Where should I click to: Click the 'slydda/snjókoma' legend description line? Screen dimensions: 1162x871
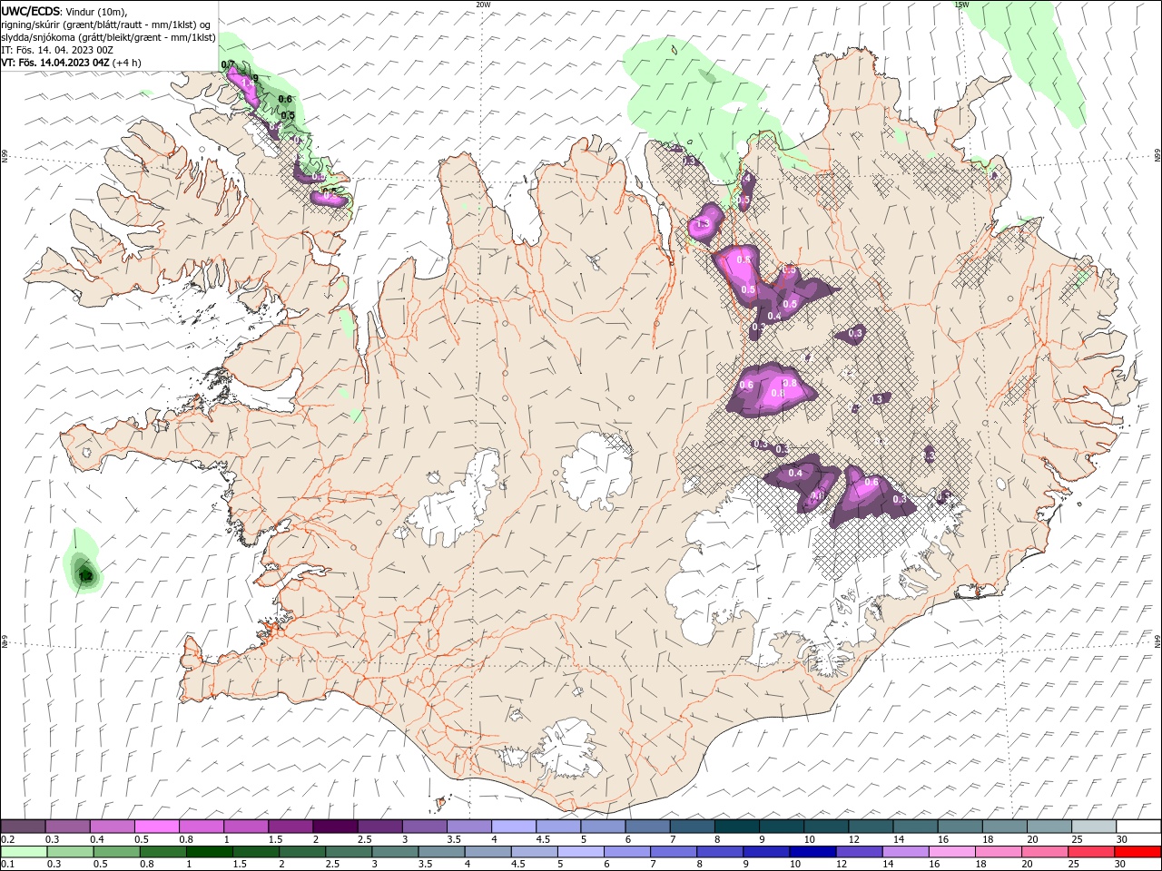(108, 37)
